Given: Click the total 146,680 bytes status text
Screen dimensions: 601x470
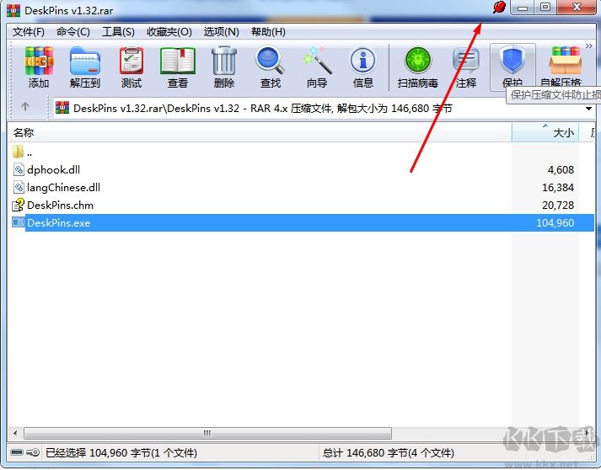Looking at the screenshot, I should (x=388, y=453).
